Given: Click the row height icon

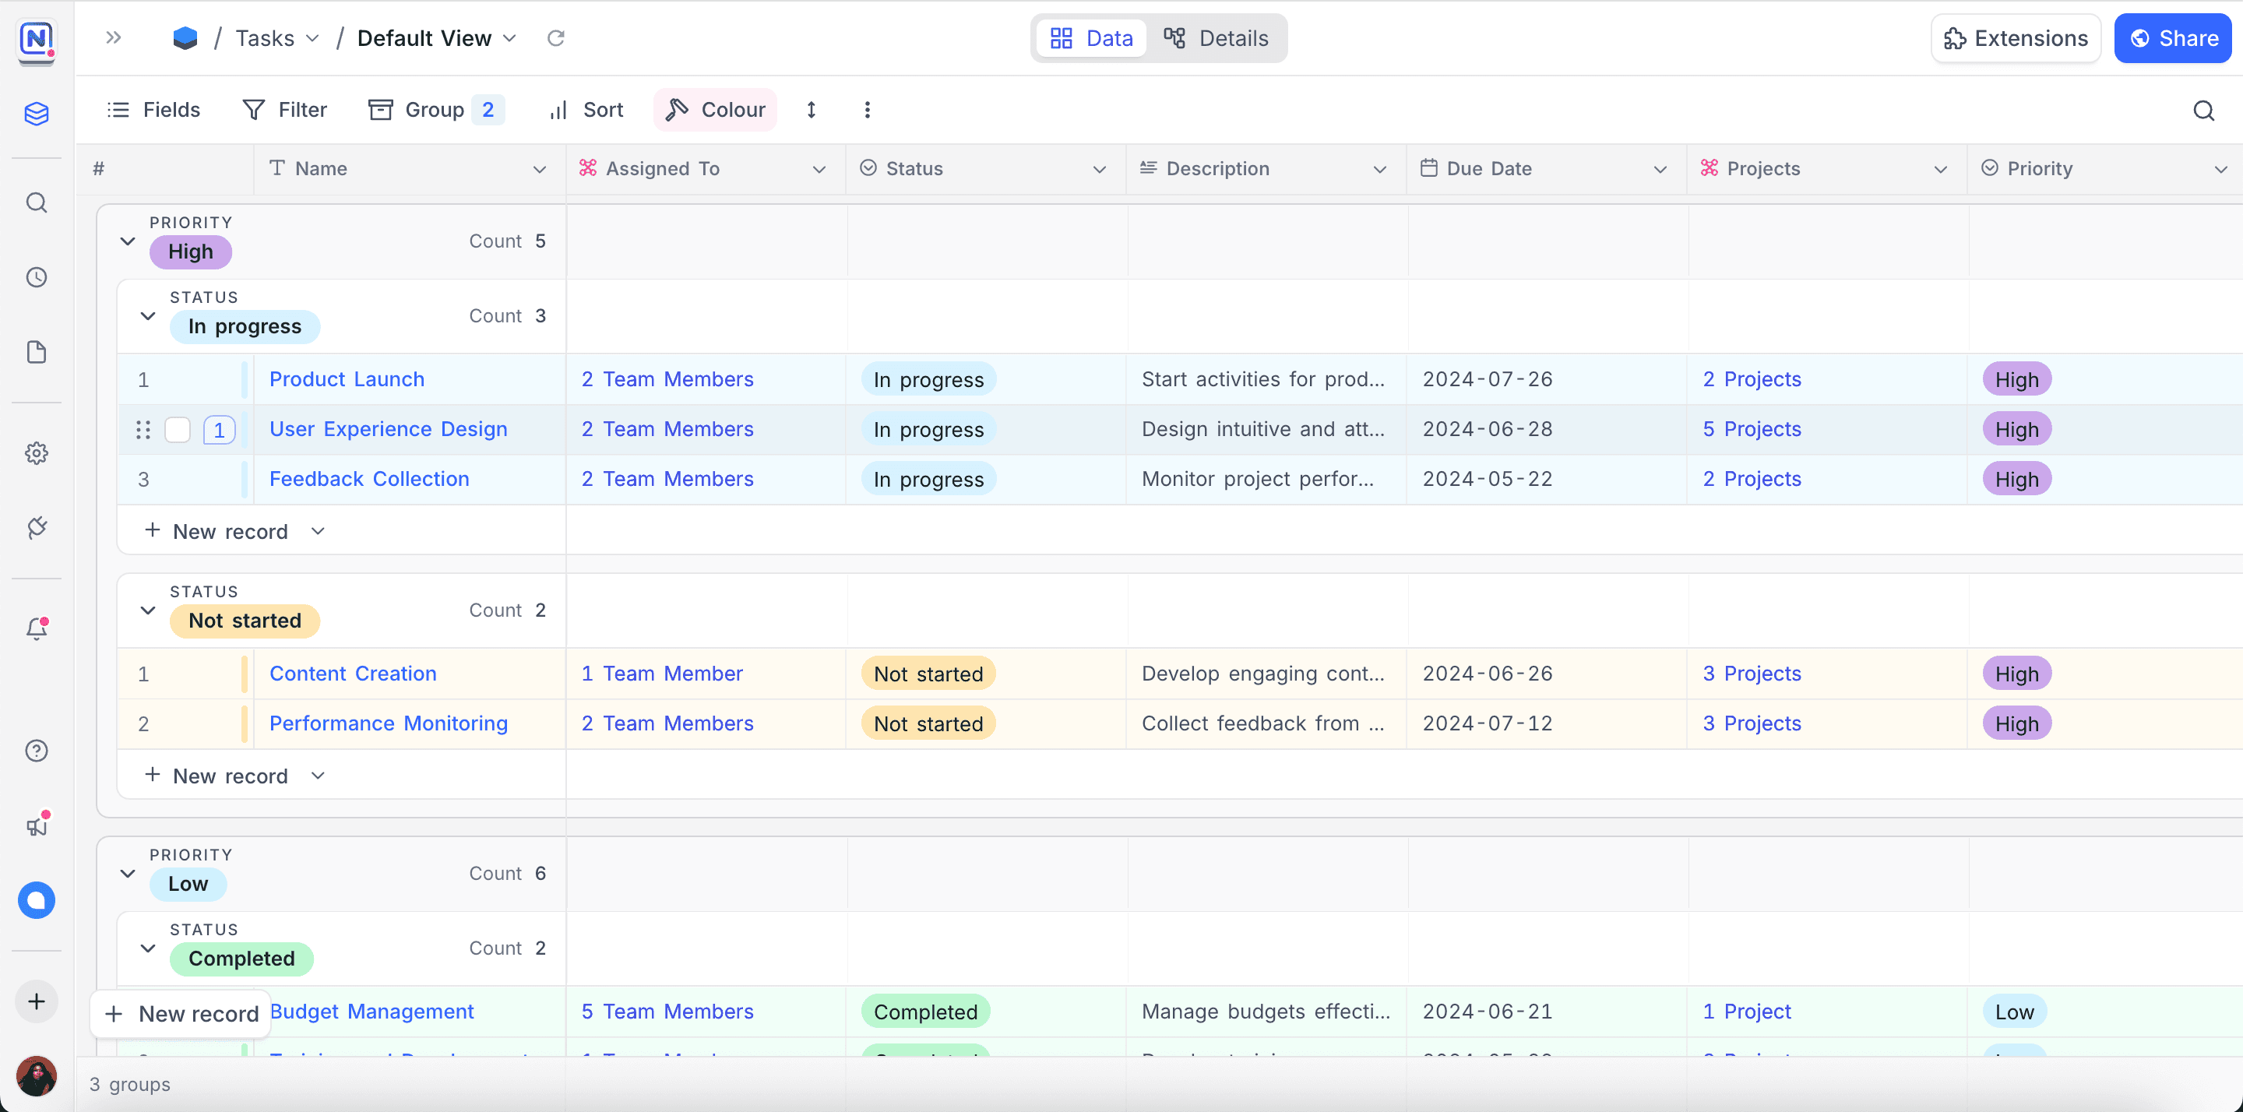Looking at the screenshot, I should [811, 110].
